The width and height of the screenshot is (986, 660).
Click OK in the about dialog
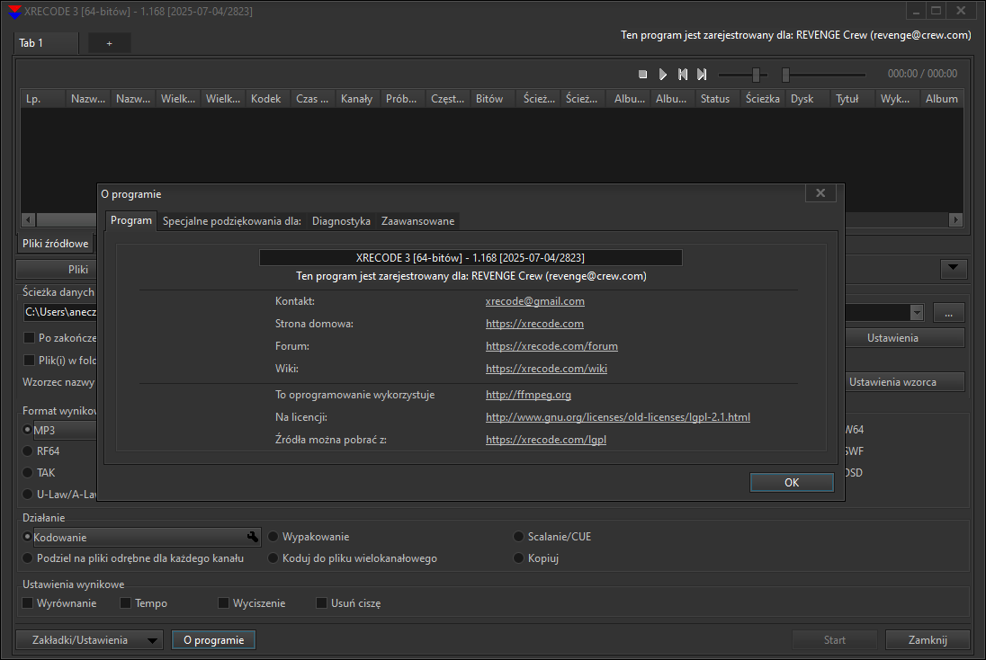[792, 482]
